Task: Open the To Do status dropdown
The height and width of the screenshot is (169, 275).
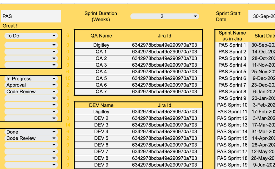Action: pos(54,36)
